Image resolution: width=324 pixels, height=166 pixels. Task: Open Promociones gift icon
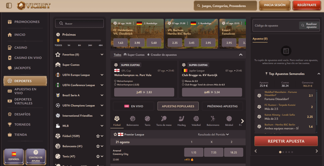tap(9, 22)
